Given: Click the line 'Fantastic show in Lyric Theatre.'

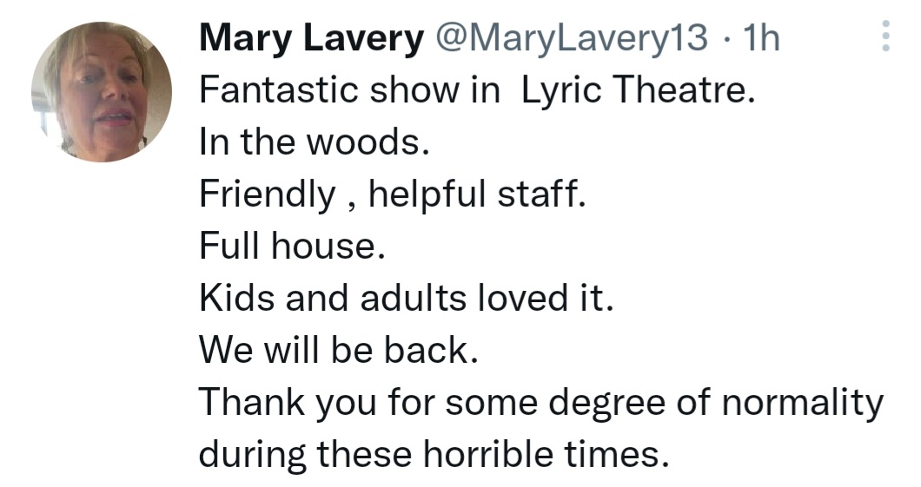Looking at the screenshot, I should pyautogui.click(x=477, y=90).
